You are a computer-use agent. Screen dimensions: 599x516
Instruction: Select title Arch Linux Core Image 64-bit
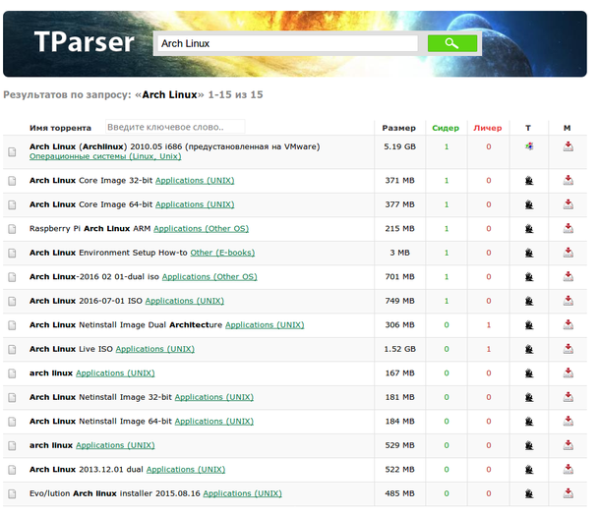[90, 204]
